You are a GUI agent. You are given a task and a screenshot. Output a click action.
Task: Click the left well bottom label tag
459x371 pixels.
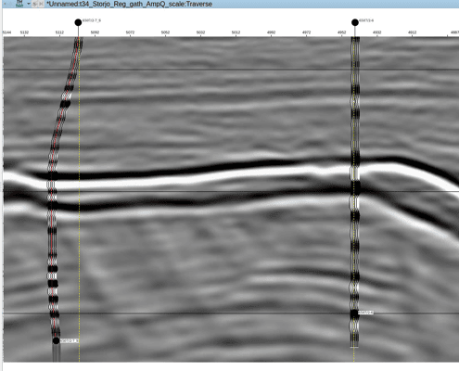[70, 340]
